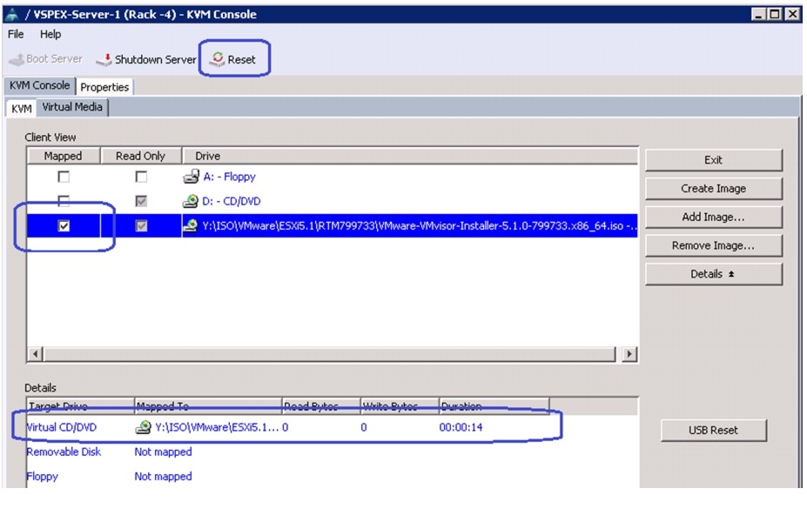Click the Floppy target drive entry in Details

point(42,477)
